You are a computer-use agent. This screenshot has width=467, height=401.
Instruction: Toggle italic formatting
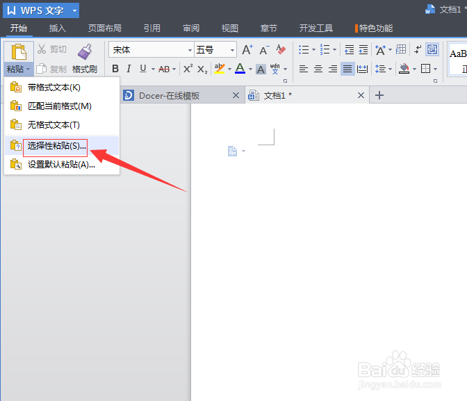[x=129, y=69]
